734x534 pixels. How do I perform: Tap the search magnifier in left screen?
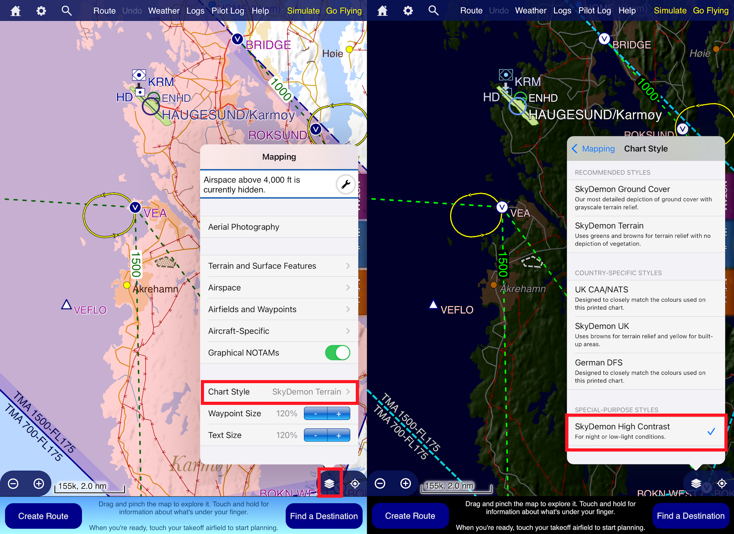tap(67, 11)
